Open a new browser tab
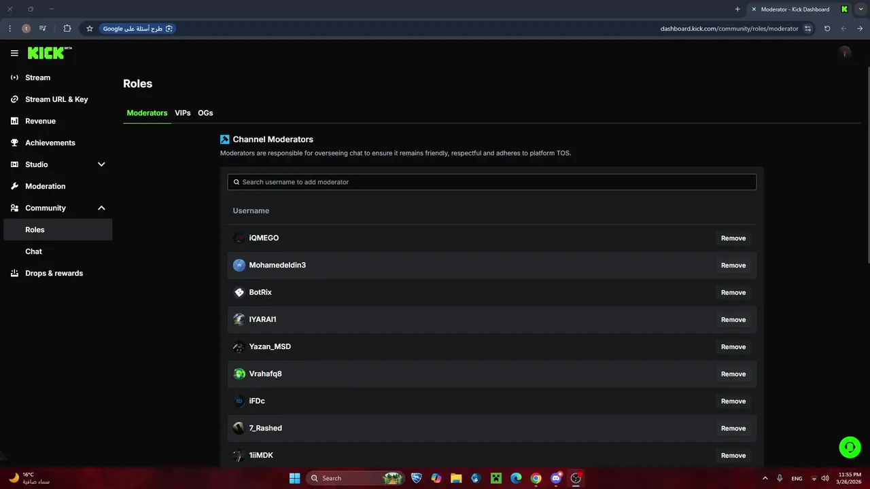The height and width of the screenshot is (489, 870). point(737,9)
